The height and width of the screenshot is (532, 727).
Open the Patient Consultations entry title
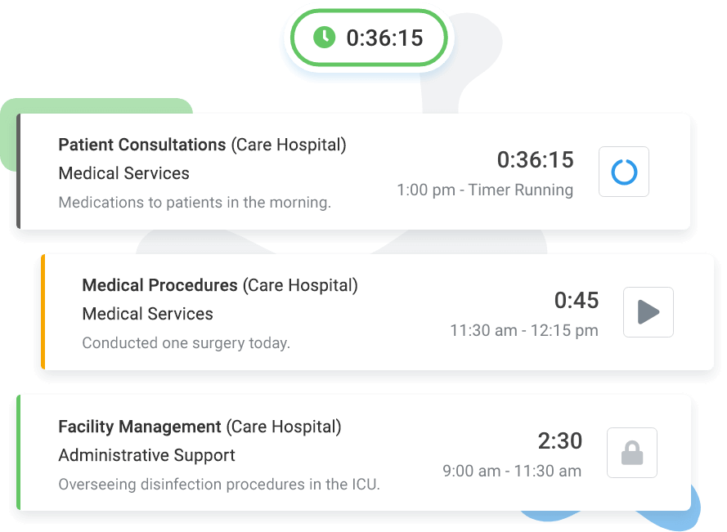141,145
